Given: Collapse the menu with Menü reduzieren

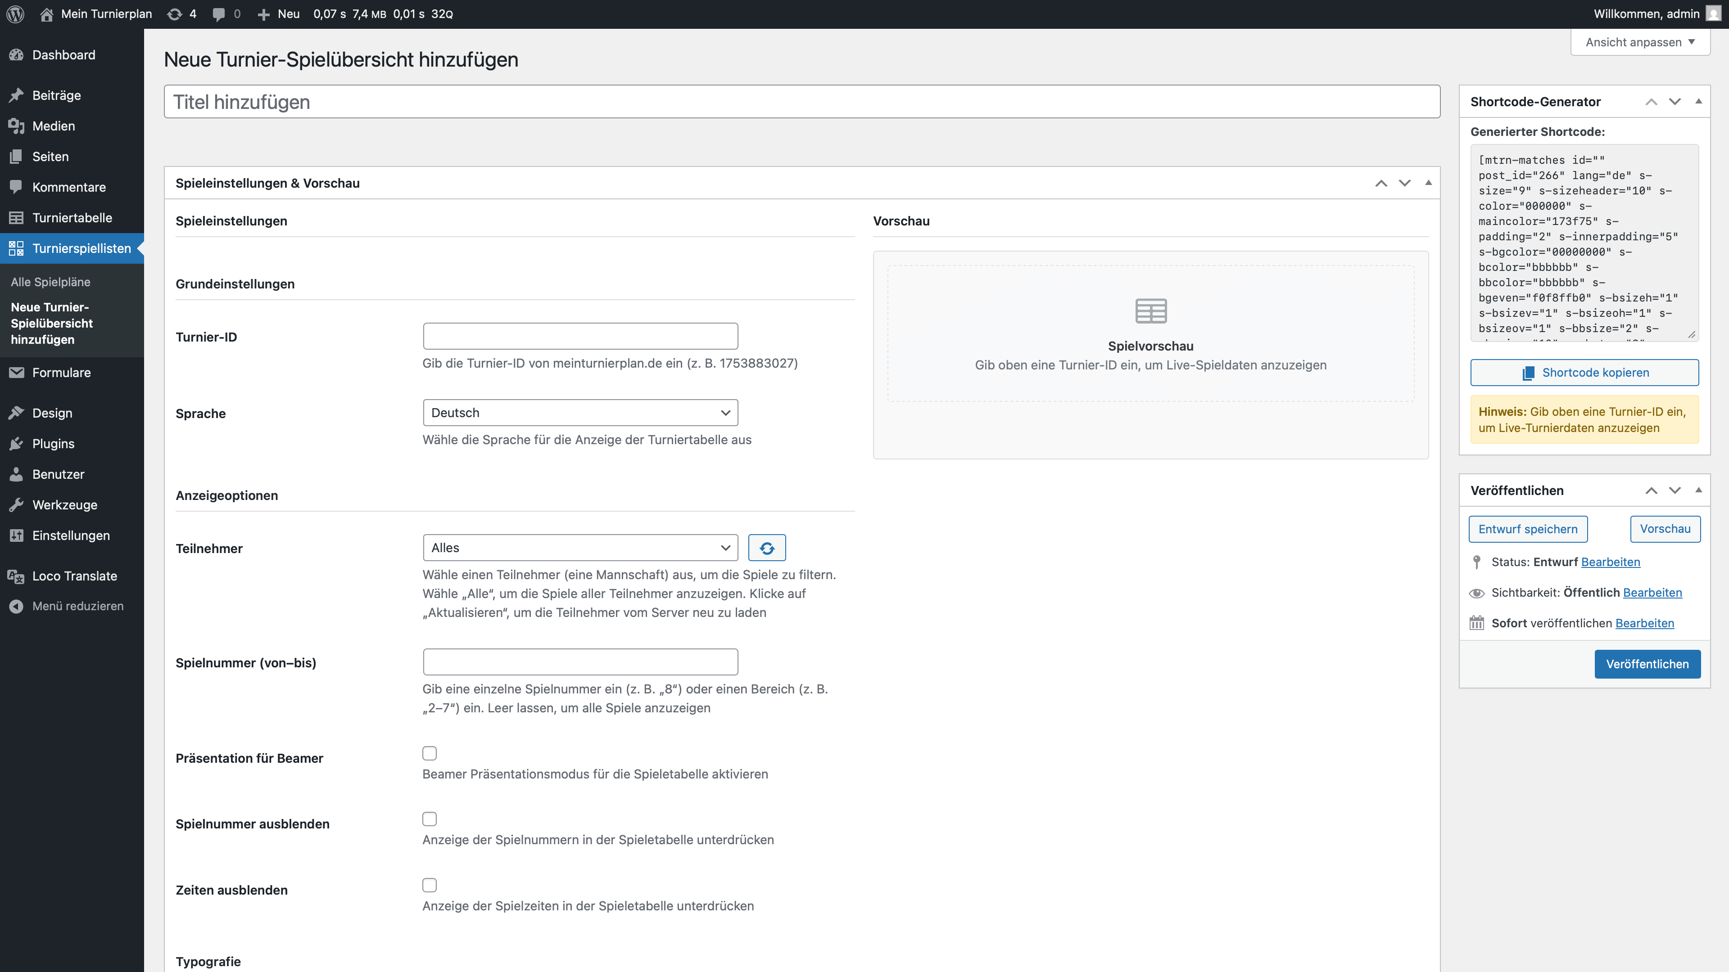Looking at the screenshot, I should pos(77,606).
